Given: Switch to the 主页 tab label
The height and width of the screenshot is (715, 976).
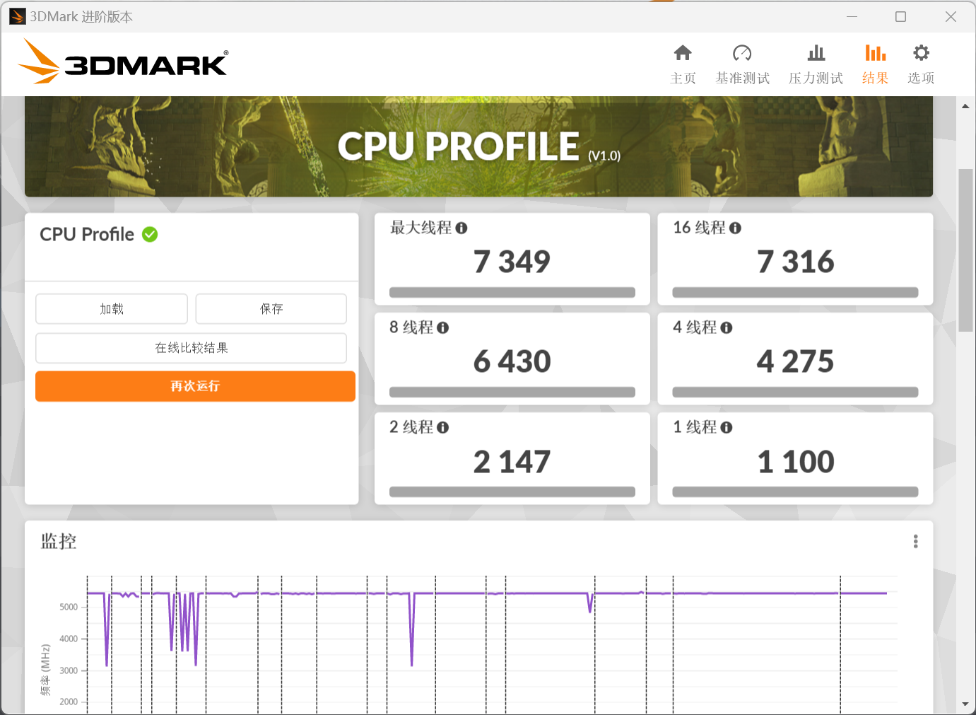Looking at the screenshot, I should click(683, 78).
